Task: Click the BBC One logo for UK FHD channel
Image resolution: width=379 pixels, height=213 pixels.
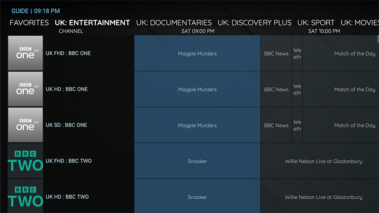Action: (26, 53)
